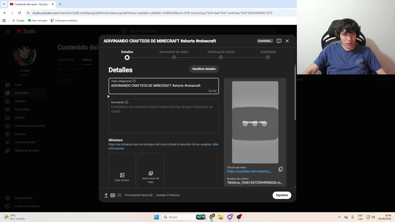Open the Google bookmark
The image size is (395, 222).
[x=18, y=21]
